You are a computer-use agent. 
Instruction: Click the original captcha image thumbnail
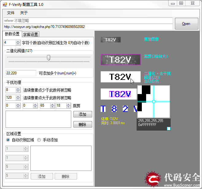pos(111,40)
